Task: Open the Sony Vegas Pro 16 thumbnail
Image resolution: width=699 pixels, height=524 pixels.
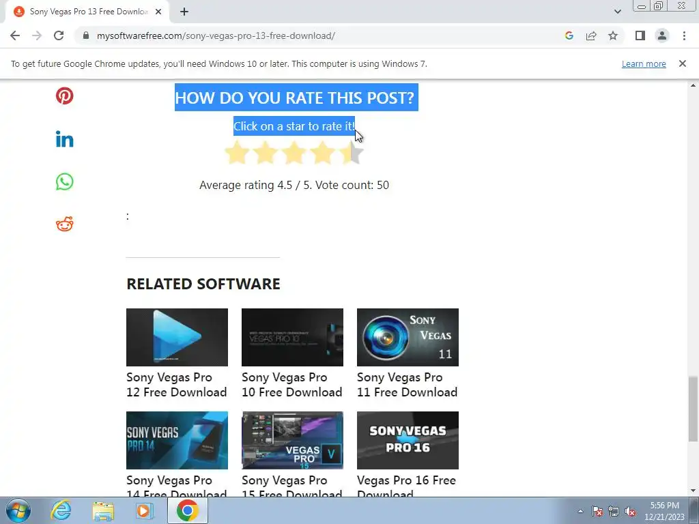Action: pos(408,440)
